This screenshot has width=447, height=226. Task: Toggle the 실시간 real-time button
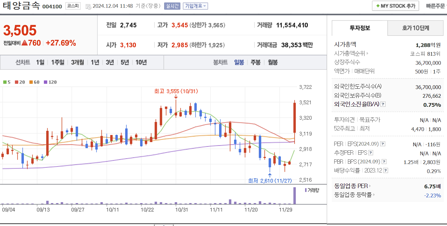[172, 6]
